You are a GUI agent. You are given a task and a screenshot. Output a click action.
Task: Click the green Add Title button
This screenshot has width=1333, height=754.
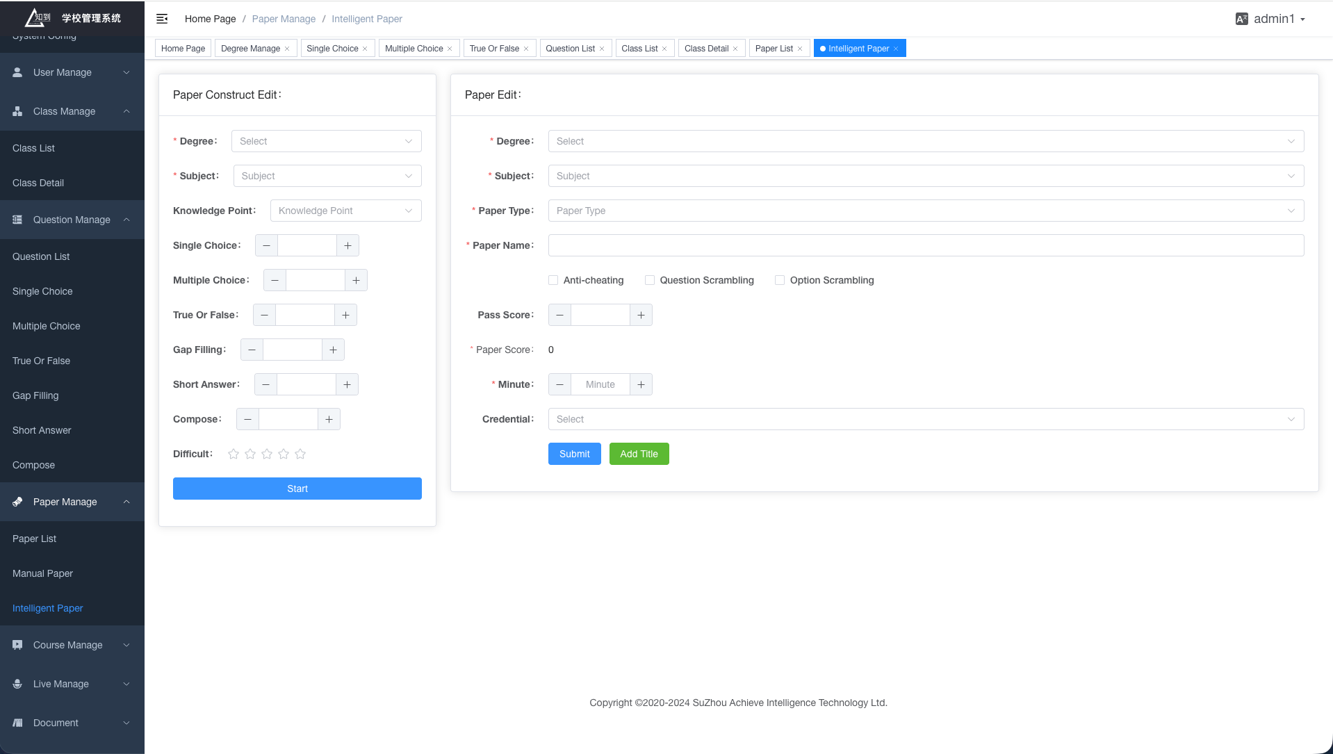coord(639,454)
